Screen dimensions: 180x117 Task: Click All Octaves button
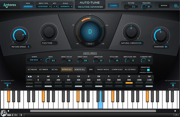[130, 69]
